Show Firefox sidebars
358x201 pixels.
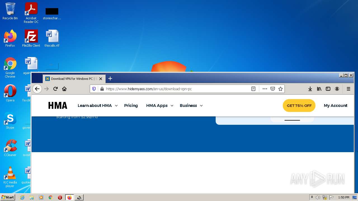click(x=328, y=89)
